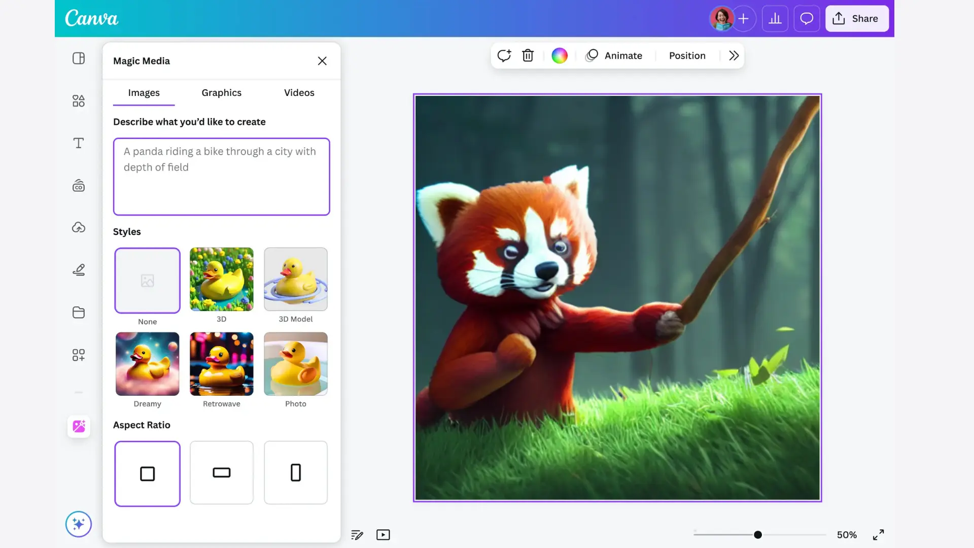The image size is (974, 548).
Task: Delete the selected image using the trash icon
Action: 528,55
